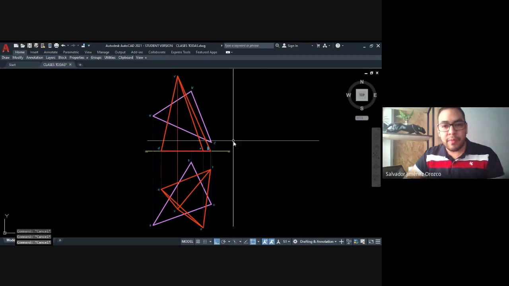Open the Manage ribbon tab
This screenshot has width=509, height=286.
pyautogui.click(x=103, y=52)
